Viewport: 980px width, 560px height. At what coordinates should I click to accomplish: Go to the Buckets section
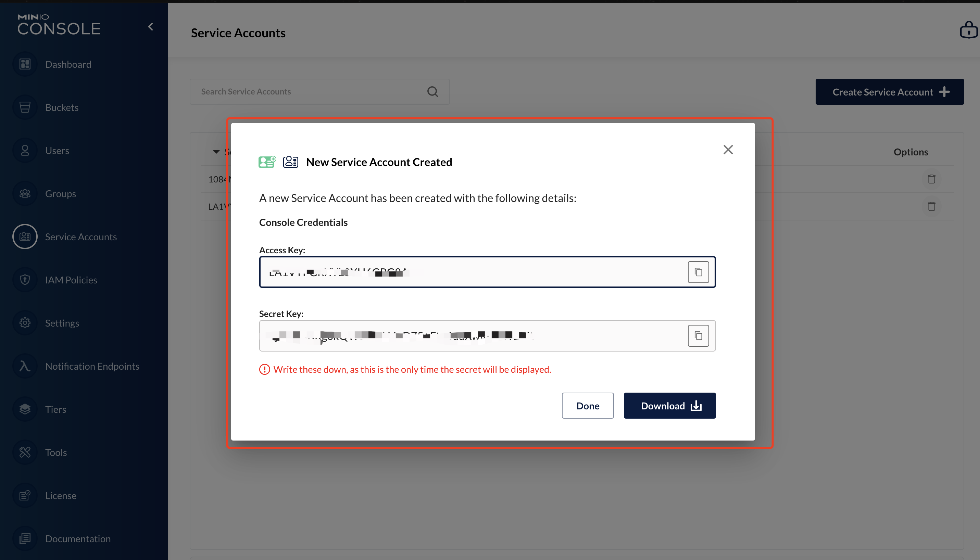[x=62, y=107]
